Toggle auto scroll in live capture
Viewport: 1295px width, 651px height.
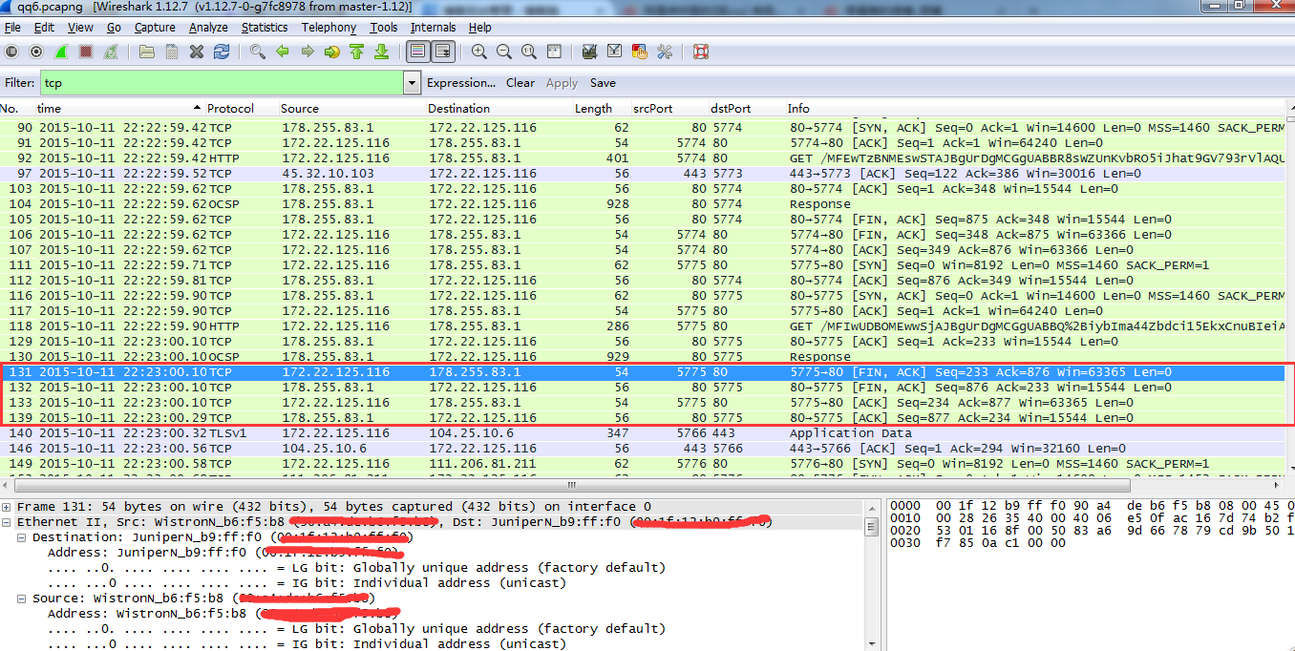(442, 52)
